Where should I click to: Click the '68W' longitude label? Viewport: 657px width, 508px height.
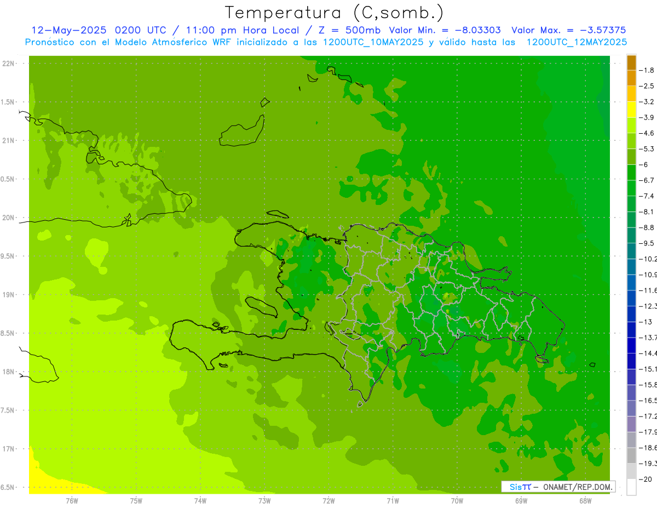pyautogui.click(x=585, y=501)
